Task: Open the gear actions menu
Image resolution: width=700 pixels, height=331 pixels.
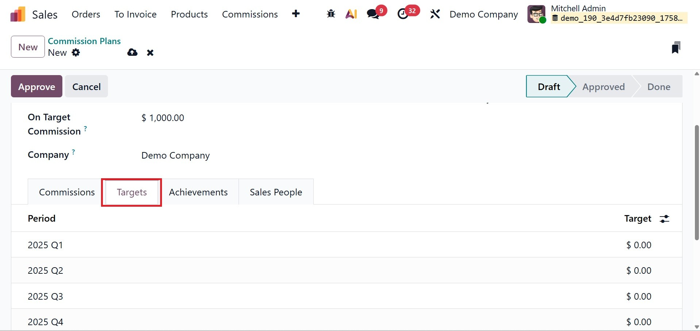Action: coord(76,52)
